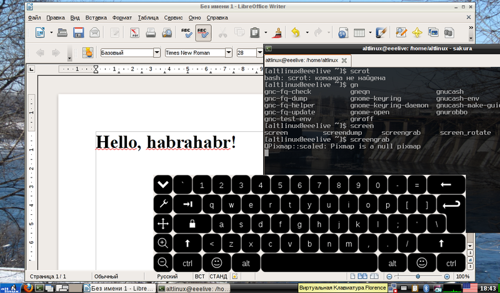Open the Вставка menu
Viewport: 500px width, 293px height.
pyautogui.click(x=96, y=17)
